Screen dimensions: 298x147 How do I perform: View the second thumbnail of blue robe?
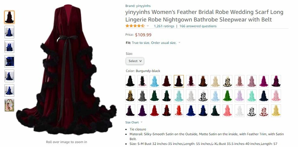(9, 47)
